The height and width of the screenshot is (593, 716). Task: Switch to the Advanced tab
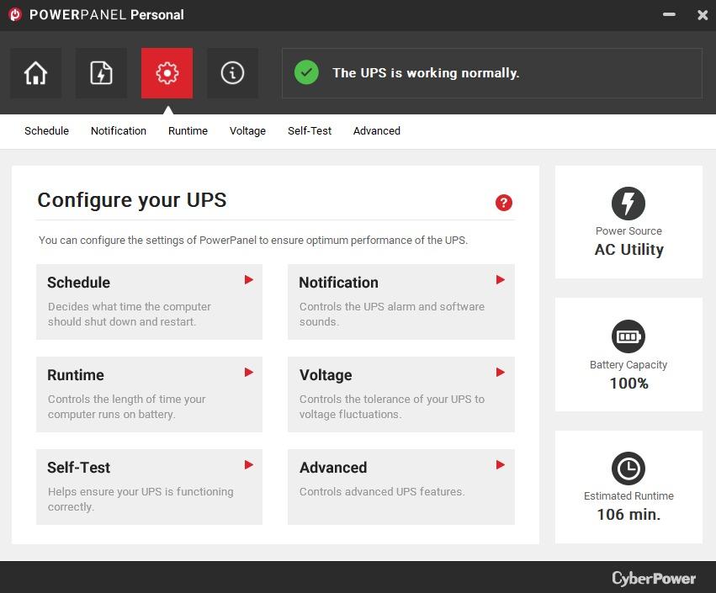(377, 131)
